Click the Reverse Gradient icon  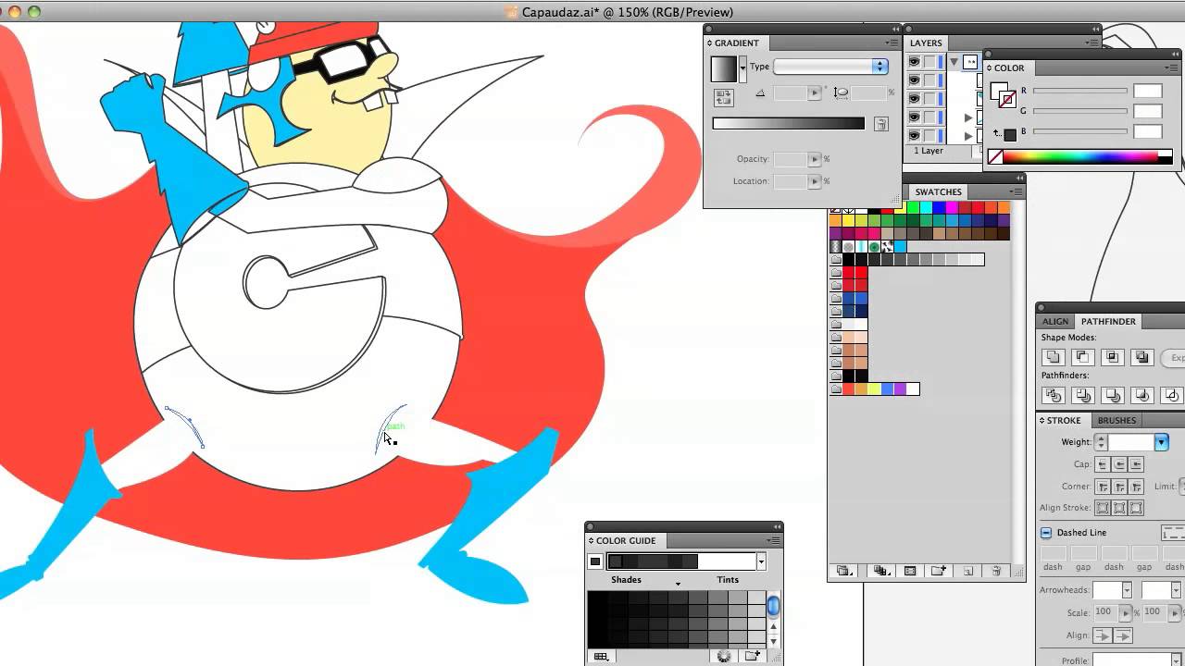coord(723,96)
